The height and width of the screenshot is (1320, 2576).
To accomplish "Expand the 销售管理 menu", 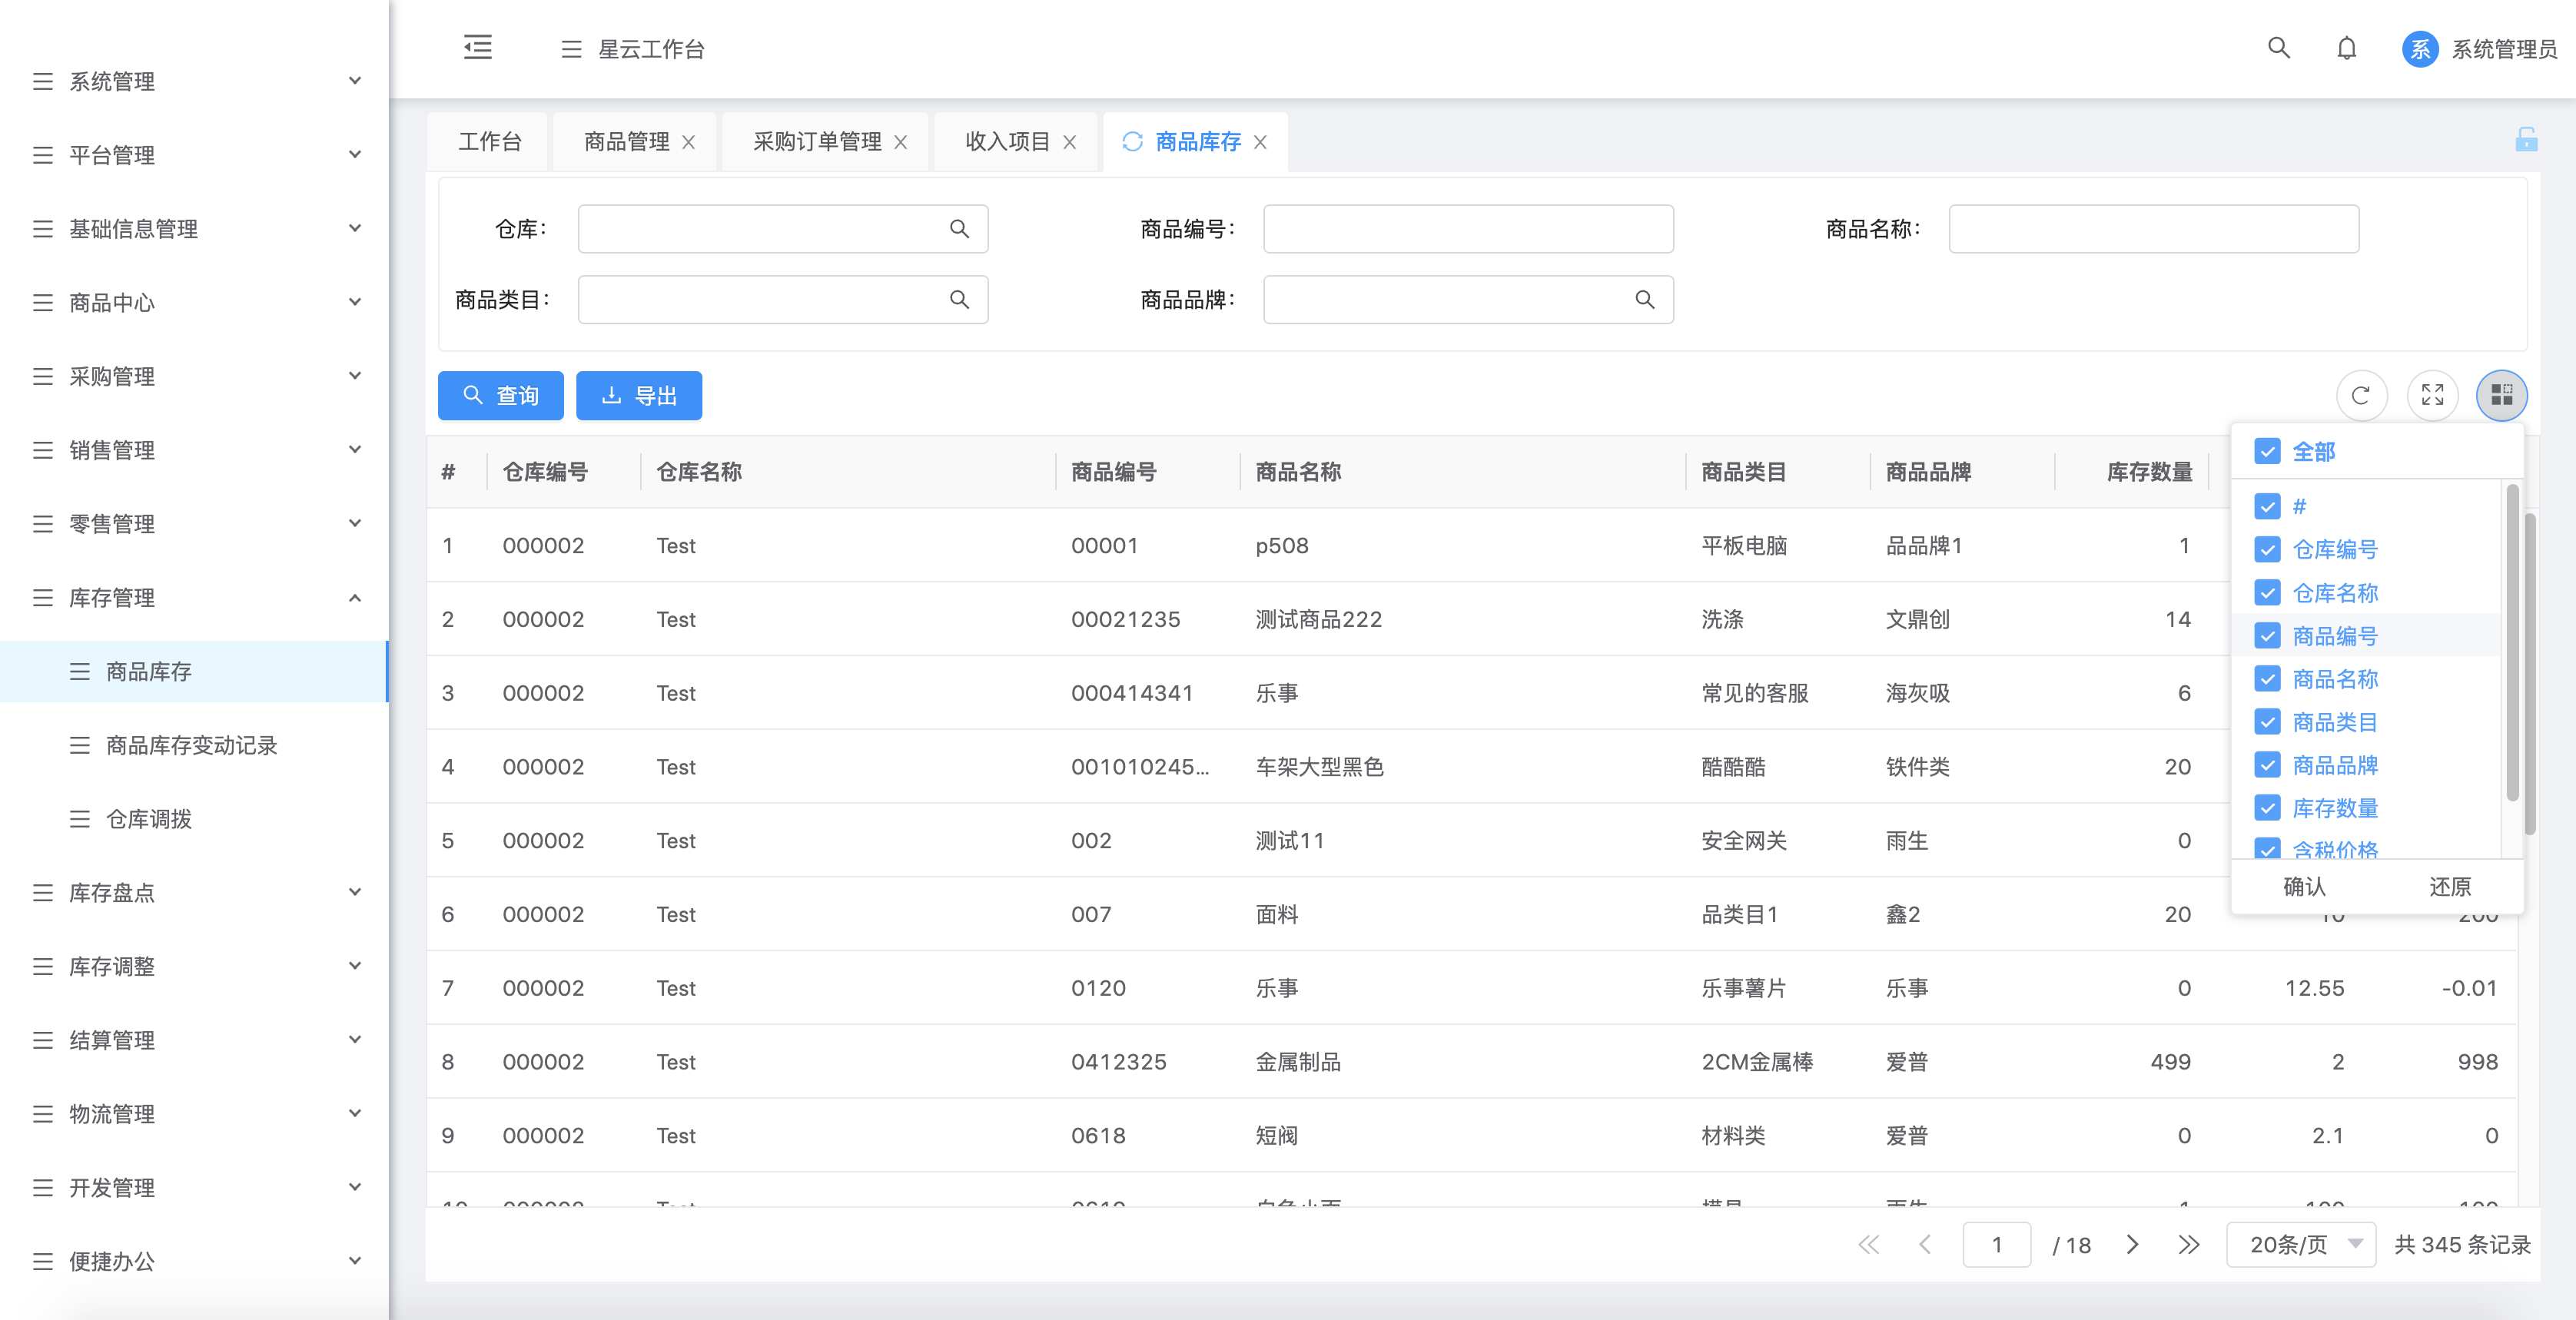I will point(194,450).
